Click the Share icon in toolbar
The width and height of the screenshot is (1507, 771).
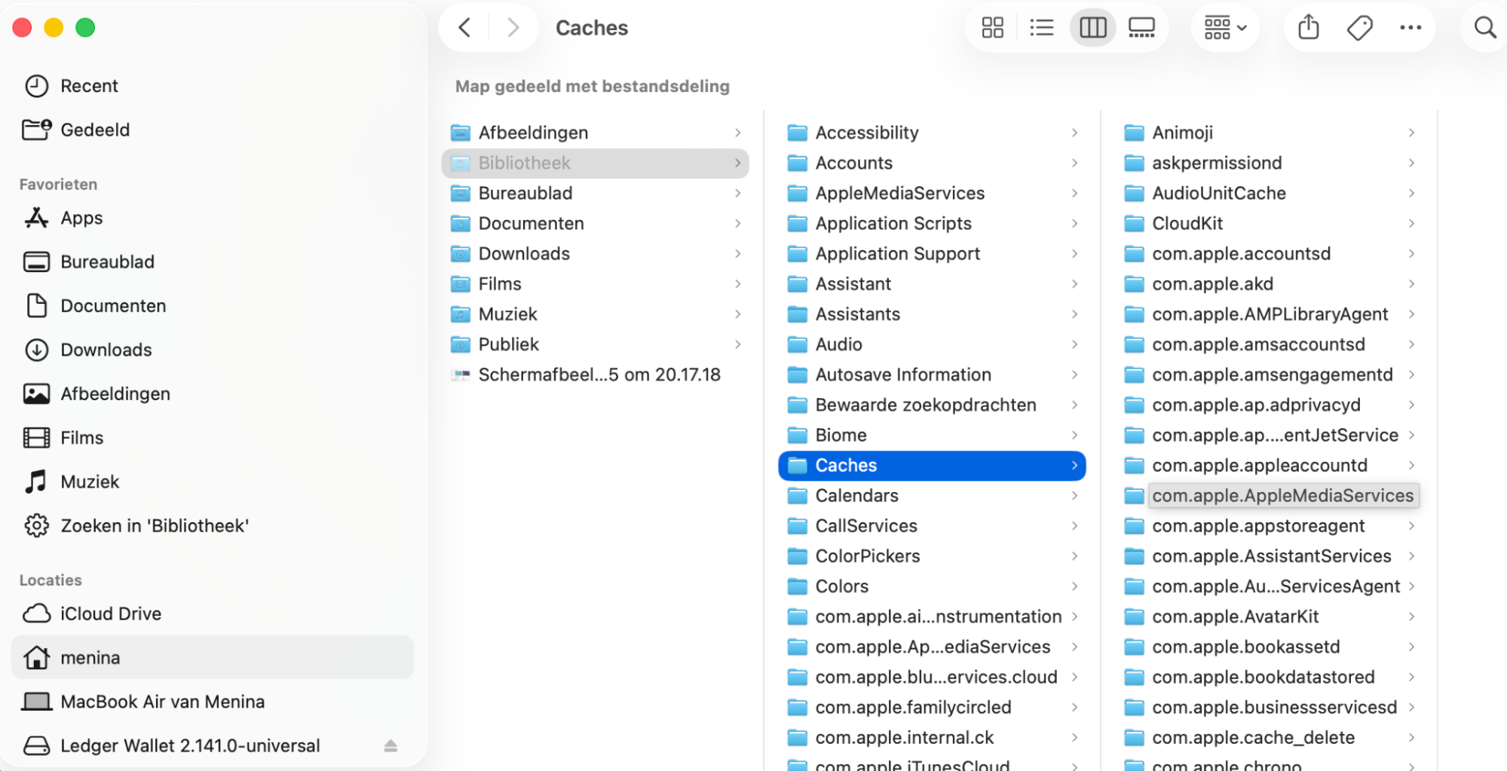click(1309, 28)
